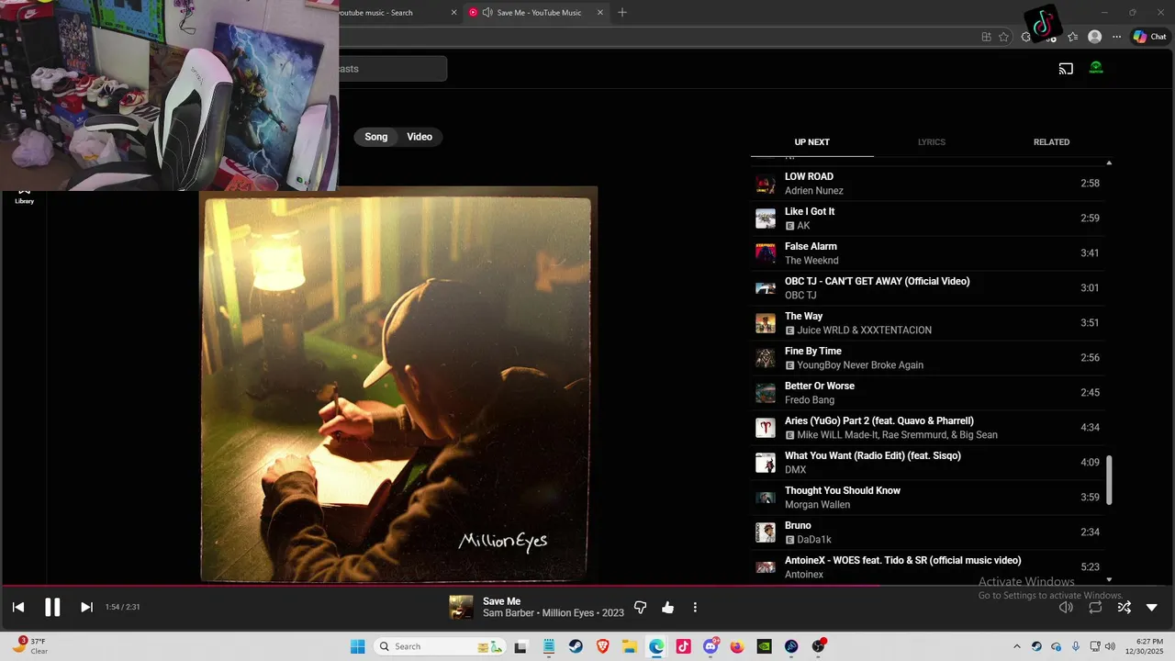Open Edge settings and more menu
This screenshot has width=1175, height=661.
[x=1116, y=37]
